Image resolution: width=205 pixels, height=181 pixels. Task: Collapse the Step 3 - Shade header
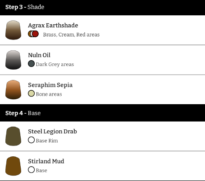pos(102,8)
